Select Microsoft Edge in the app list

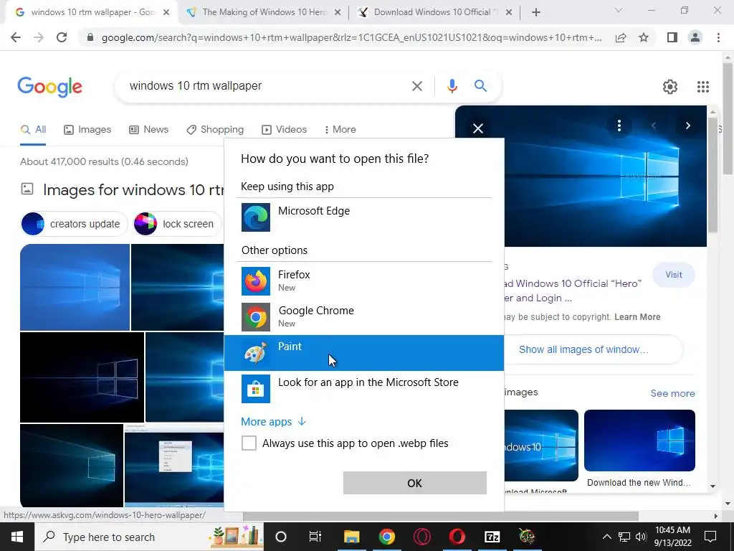click(x=363, y=217)
